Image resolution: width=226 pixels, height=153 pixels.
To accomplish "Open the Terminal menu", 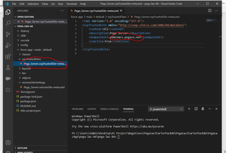I will coord(72,4).
